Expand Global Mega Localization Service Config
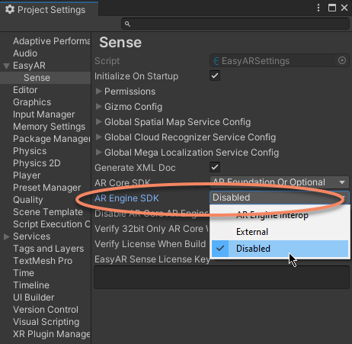 [98, 152]
